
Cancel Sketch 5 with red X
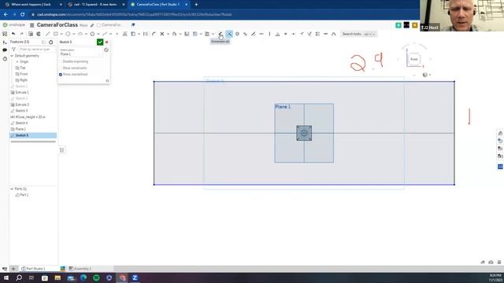pyautogui.click(x=107, y=42)
